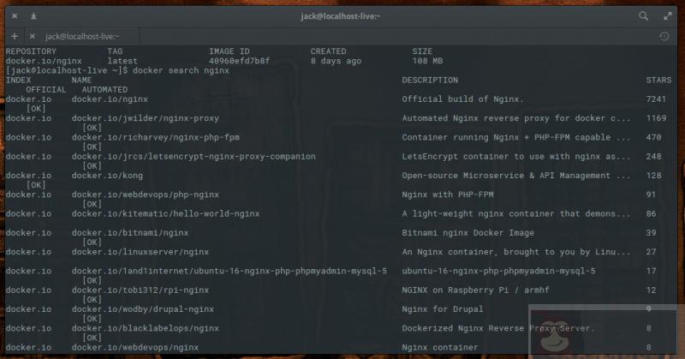Click 'Official build of Nginx.' description
Screen dimensions: 685x359
click(x=462, y=99)
